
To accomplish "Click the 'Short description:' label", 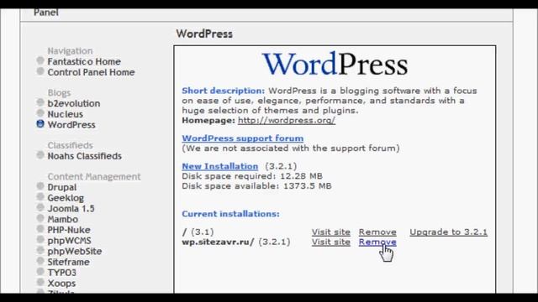I will [224, 91].
